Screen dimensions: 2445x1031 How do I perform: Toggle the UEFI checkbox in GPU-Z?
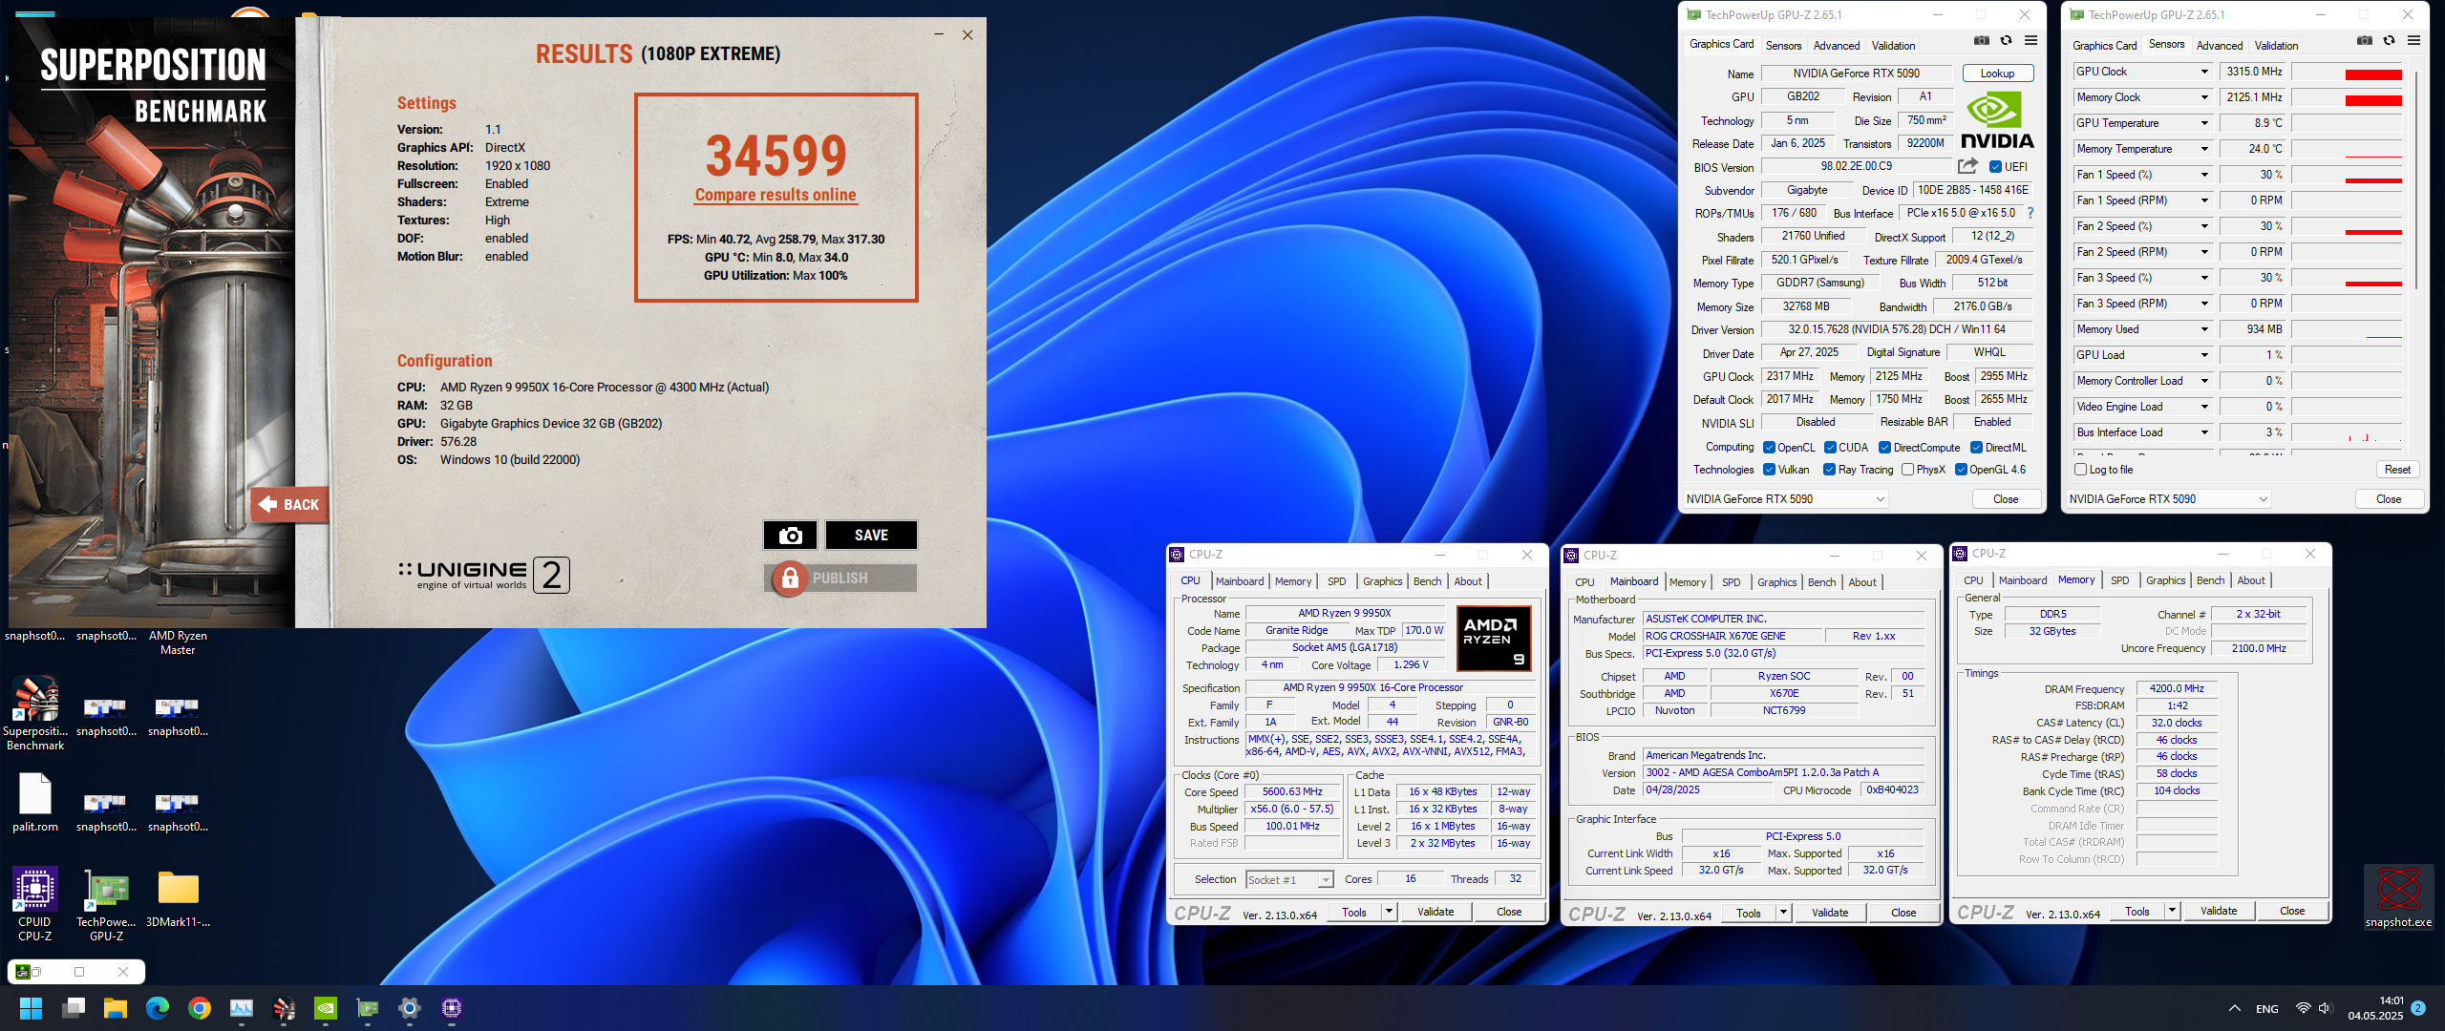click(x=1995, y=167)
